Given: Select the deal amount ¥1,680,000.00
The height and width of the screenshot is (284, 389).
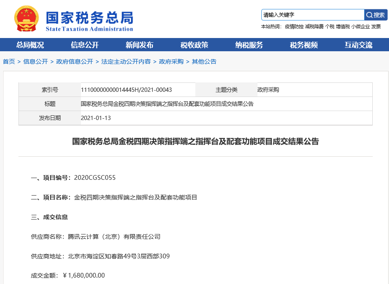Looking at the screenshot, I should coord(84,275).
